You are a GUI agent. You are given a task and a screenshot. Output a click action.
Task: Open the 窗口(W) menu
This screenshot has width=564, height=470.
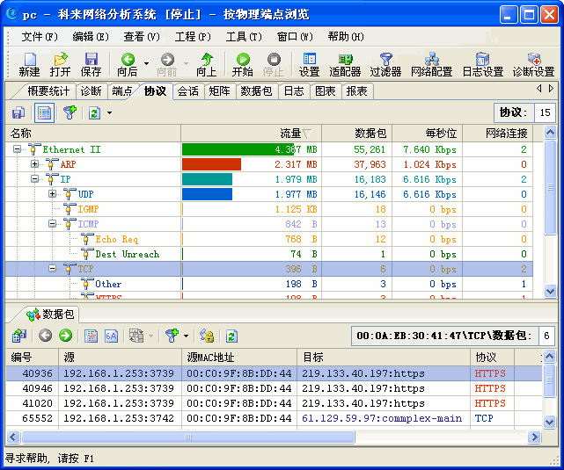click(x=295, y=37)
